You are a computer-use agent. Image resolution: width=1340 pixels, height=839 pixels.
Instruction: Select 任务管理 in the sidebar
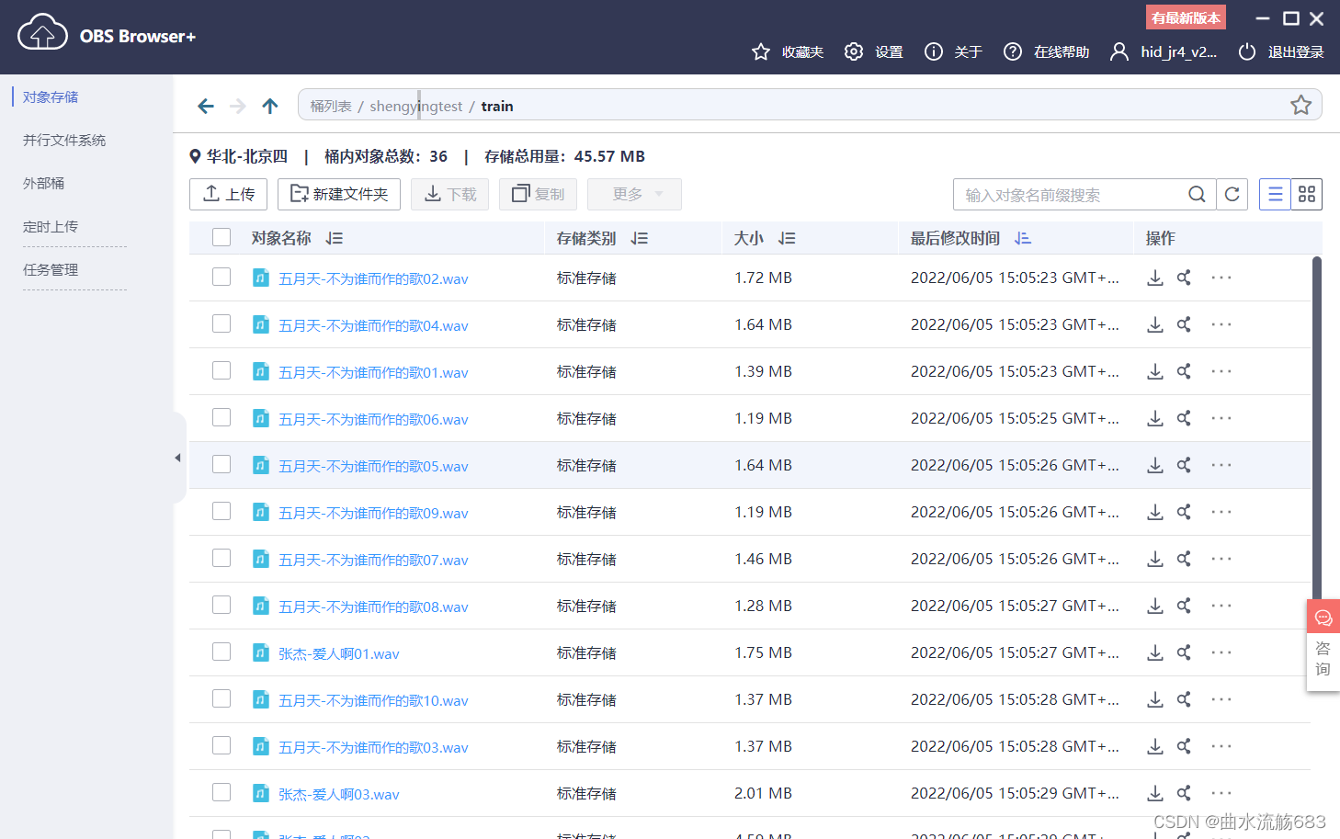(x=51, y=270)
